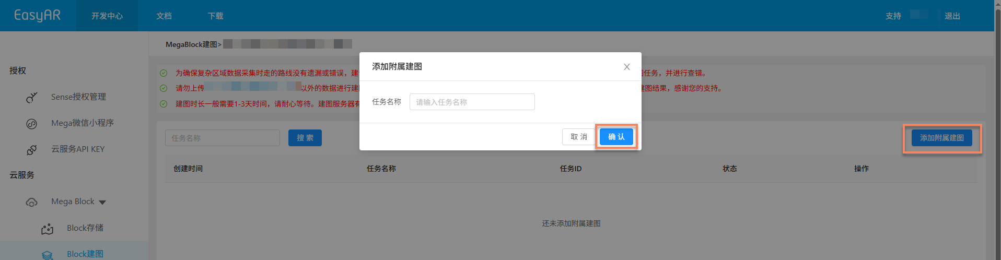Click the Mega Block cloud icon
The image size is (1001, 260).
[32, 202]
